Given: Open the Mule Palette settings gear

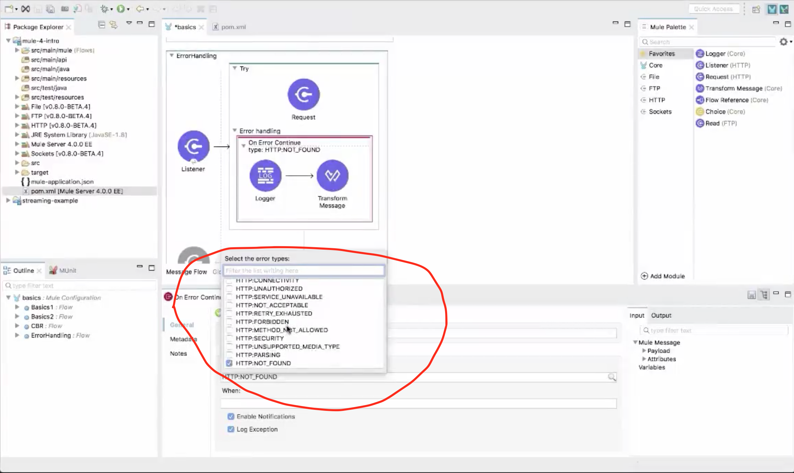Looking at the screenshot, I should point(783,42).
